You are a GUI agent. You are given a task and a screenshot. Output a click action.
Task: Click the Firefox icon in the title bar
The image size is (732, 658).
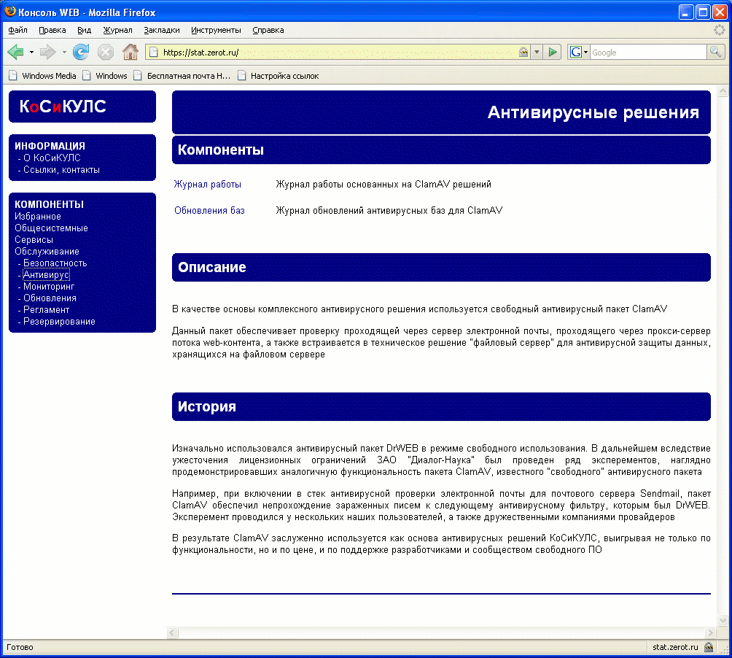(x=9, y=12)
